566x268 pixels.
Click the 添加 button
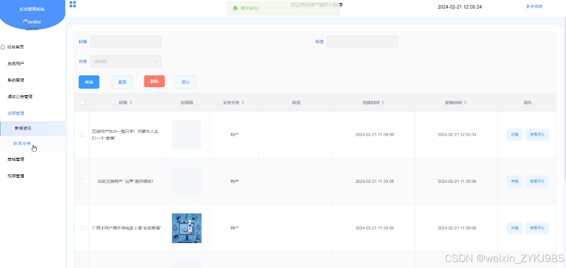click(185, 82)
